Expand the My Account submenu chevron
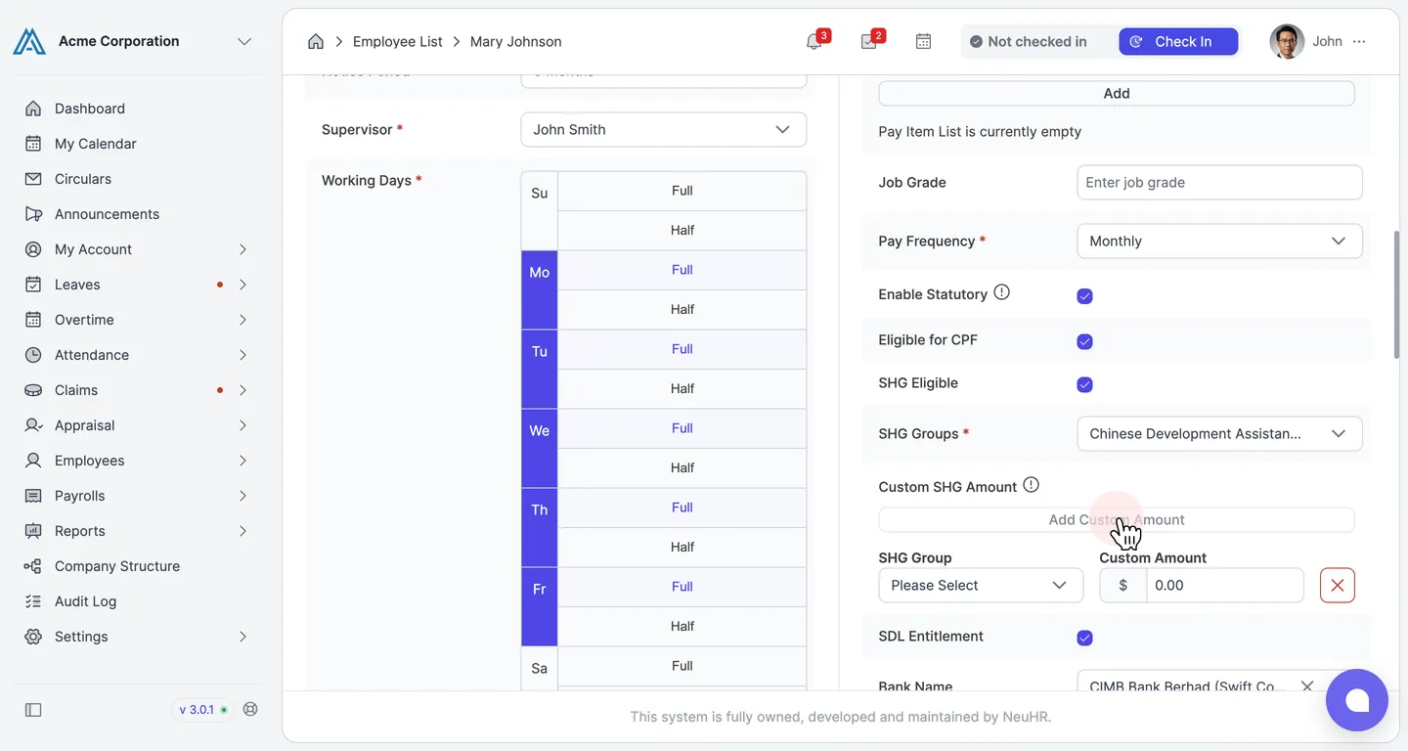The image size is (1408, 751). pyautogui.click(x=242, y=249)
